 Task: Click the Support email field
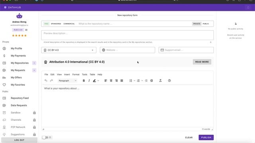tap(186, 50)
